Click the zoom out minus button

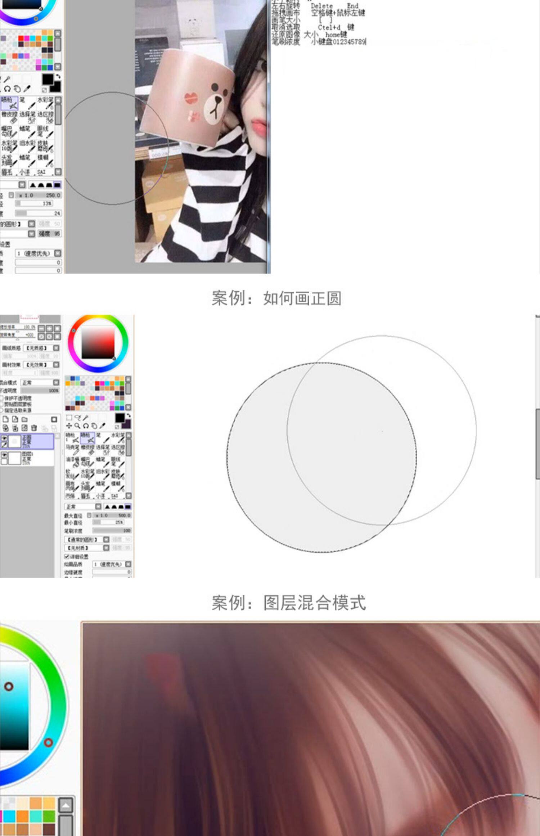pos(41,329)
